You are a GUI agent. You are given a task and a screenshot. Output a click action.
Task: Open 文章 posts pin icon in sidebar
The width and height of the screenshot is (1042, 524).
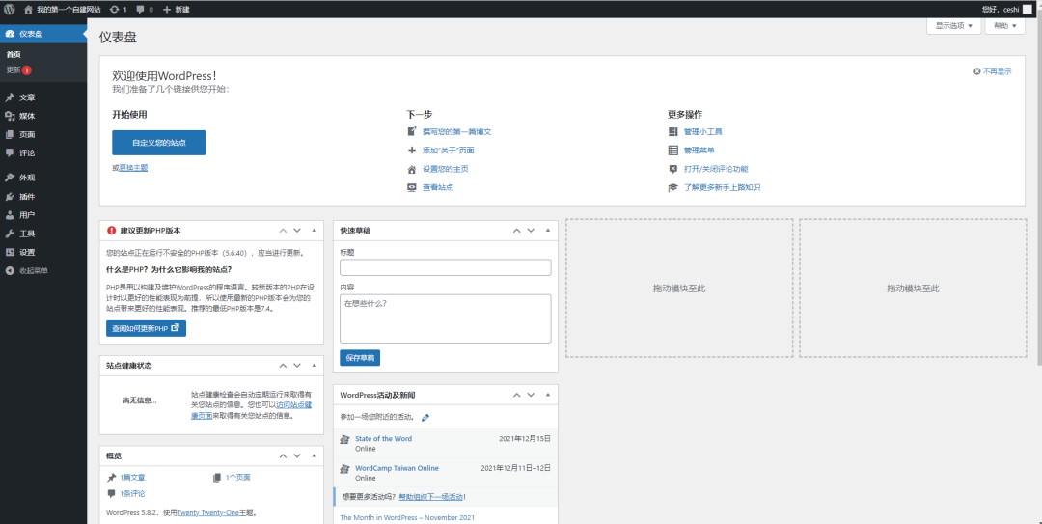click(10, 97)
